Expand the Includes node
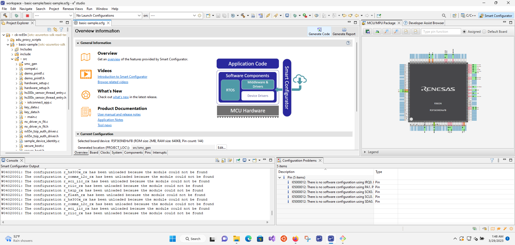The height and width of the screenshot is (245, 515). point(12,49)
